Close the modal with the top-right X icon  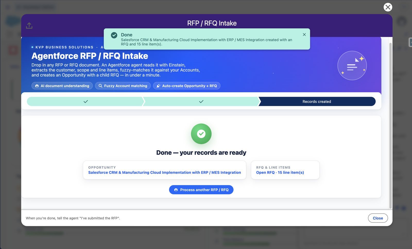(388, 7)
